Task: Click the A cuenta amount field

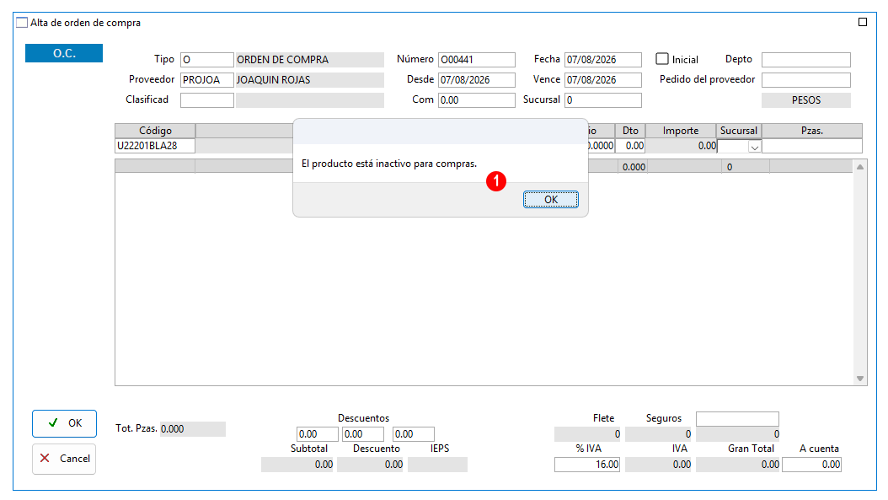Action: click(811, 465)
